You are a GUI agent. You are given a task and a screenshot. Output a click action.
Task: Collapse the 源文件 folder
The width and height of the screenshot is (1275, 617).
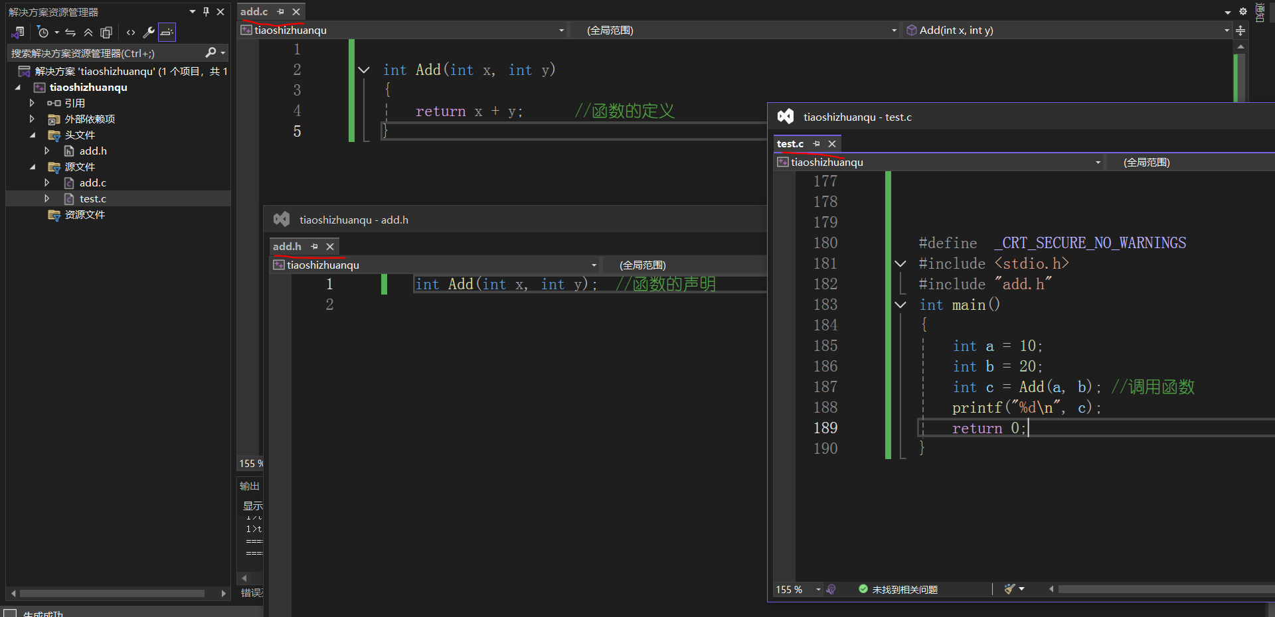pyautogui.click(x=33, y=167)
